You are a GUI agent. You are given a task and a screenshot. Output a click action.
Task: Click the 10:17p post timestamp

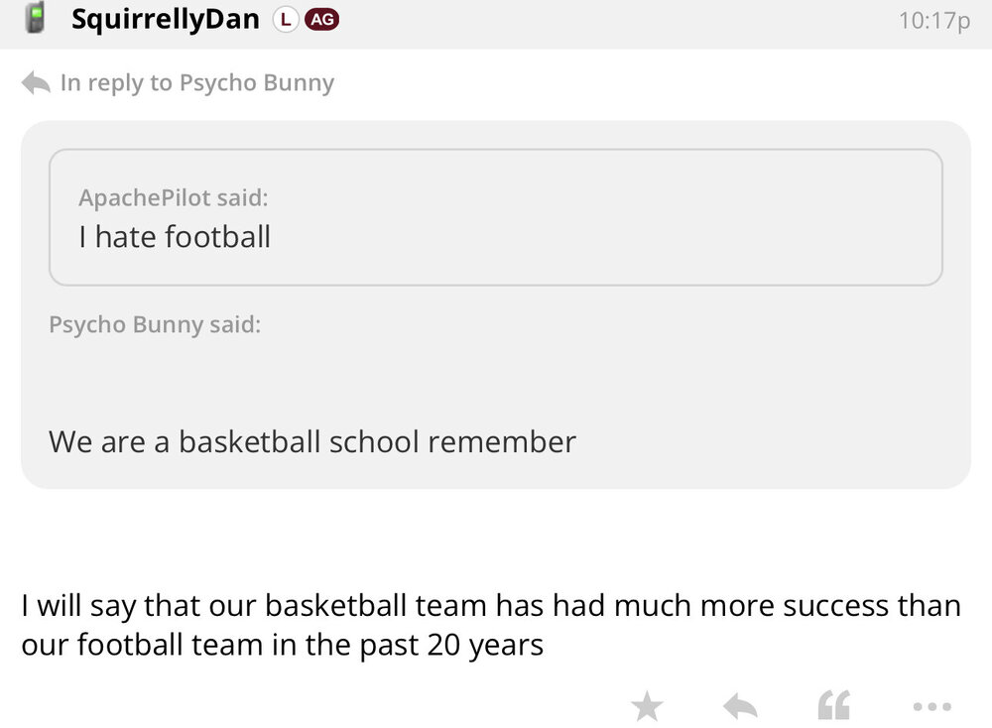(x=933, y=20)
